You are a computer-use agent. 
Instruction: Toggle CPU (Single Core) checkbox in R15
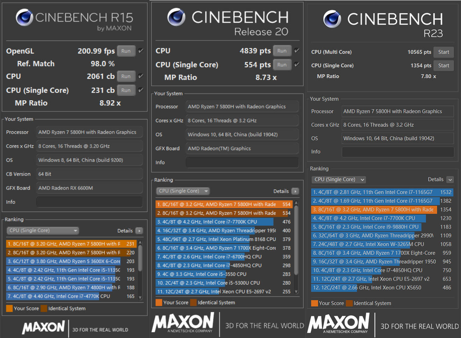click(141, 90)
